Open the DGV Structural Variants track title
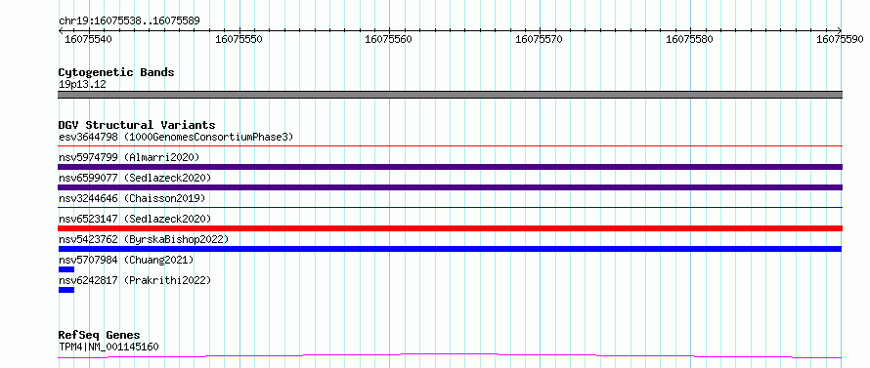The width and height of the screenshot is (870, 368). (137, 125)
